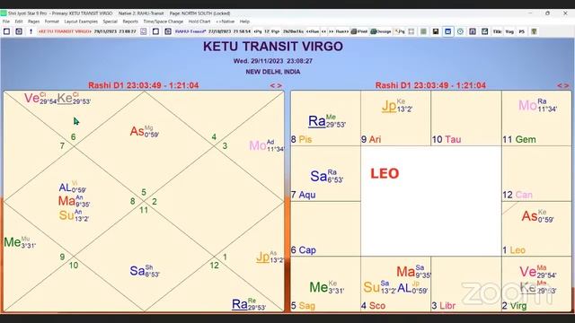The image size is (575, 323).
Task: Click the clock icon in toolbar
Action: pos(460,31)
